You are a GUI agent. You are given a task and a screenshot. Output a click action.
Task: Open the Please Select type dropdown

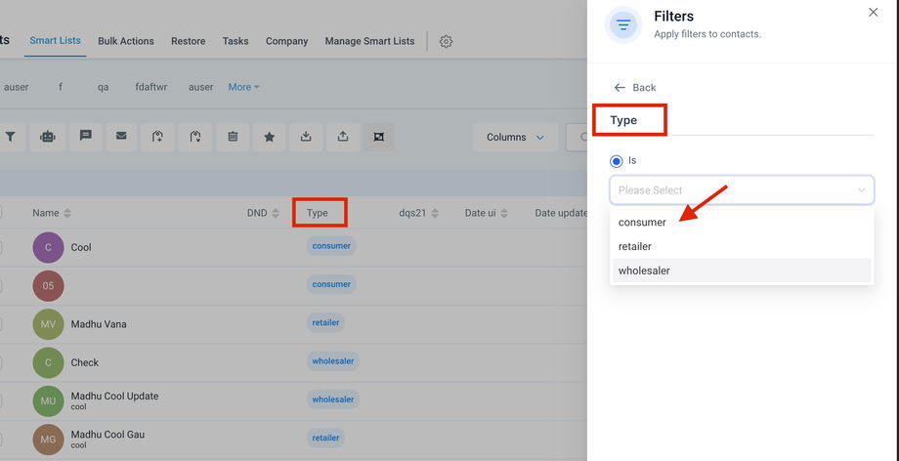[x=742, y=189]
